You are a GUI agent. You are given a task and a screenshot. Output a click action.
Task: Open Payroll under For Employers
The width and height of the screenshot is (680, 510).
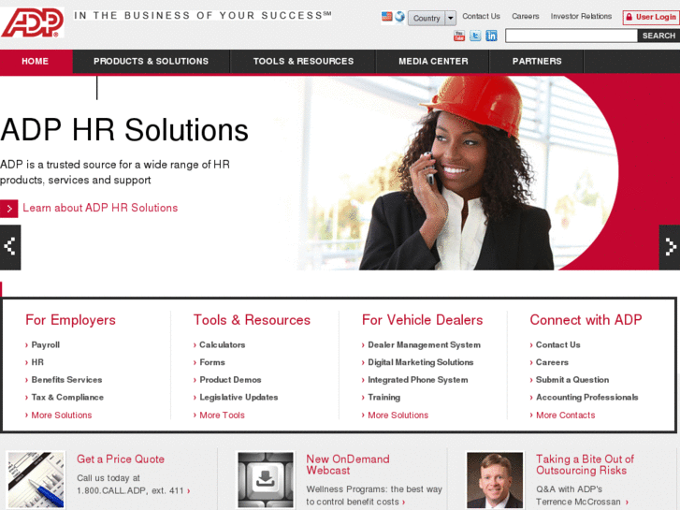click(x=46, y=344)
